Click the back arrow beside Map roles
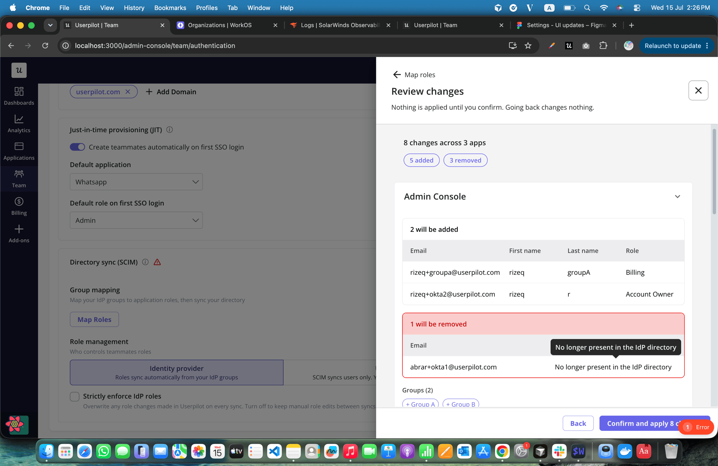This screenshot has height=466, width=718. click(x=397, y=75)
